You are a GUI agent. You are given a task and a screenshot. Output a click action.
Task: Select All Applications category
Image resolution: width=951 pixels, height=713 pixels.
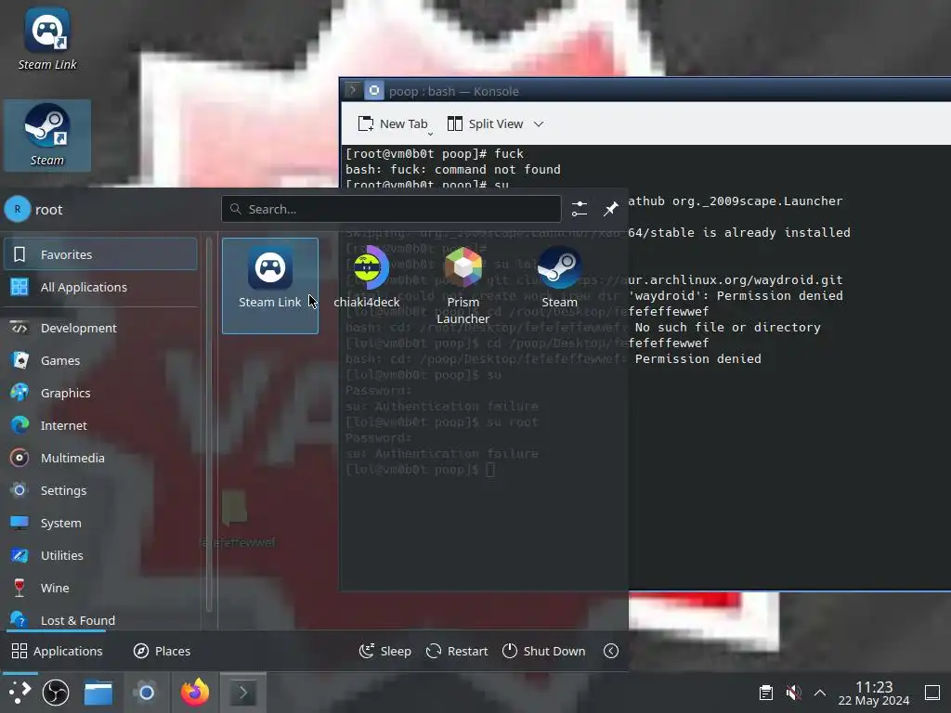[x=100, y=287]
